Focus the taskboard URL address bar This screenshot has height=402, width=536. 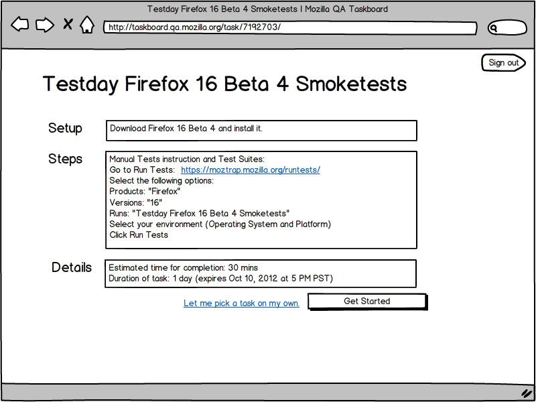point(290,28)
